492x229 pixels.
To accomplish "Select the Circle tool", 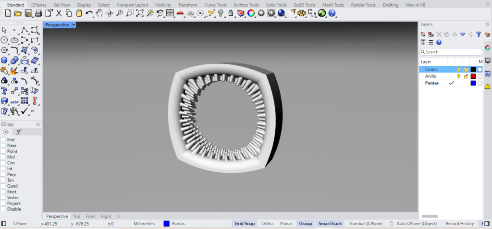I will coord(4,40).
